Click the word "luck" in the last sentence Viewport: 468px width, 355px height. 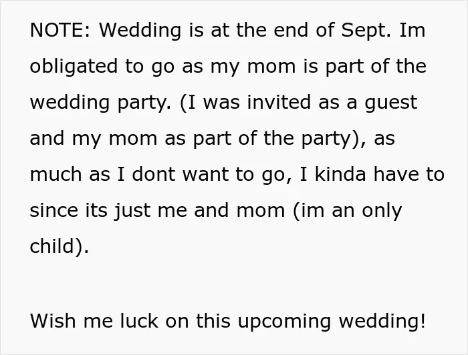pyautogui.click(x=139, y=321)
